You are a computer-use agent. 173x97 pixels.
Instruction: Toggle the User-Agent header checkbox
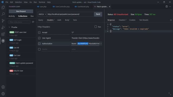[39, 38]
